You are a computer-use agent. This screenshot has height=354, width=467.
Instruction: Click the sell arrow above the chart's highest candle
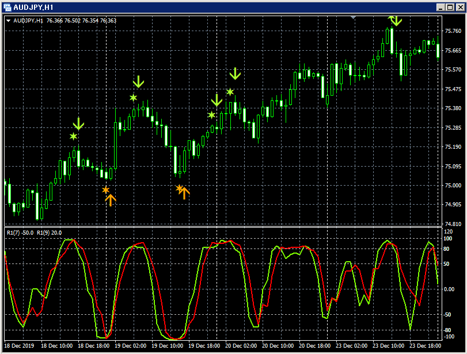pos(395,22)
